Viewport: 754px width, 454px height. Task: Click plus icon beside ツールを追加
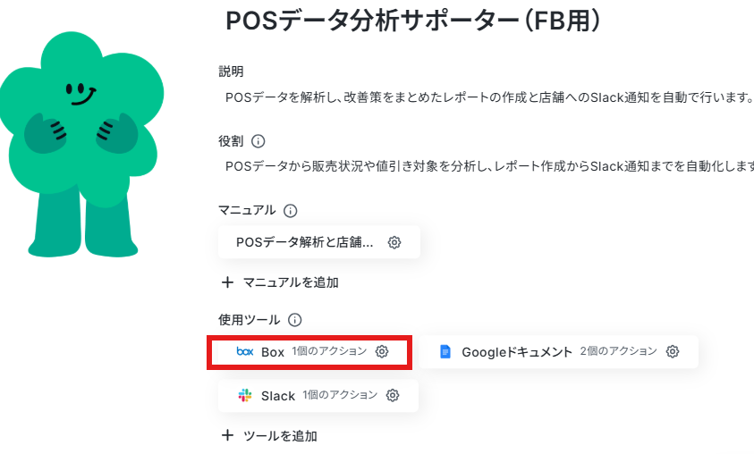(227, 436)
